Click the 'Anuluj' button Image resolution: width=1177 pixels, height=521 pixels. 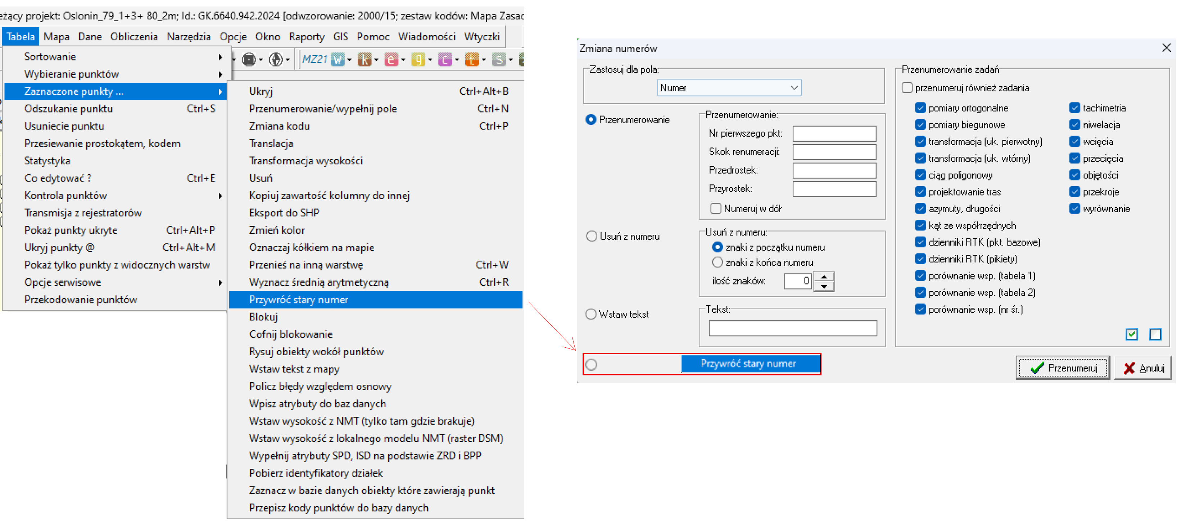tap(1143, 368)
